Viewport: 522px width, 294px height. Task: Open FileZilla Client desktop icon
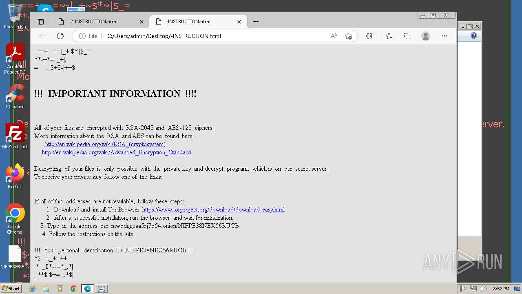(15, 136)
